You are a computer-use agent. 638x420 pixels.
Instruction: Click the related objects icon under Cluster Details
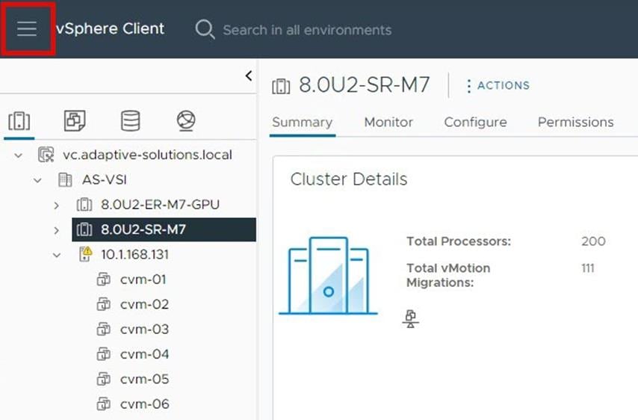[x=410, y=319]
